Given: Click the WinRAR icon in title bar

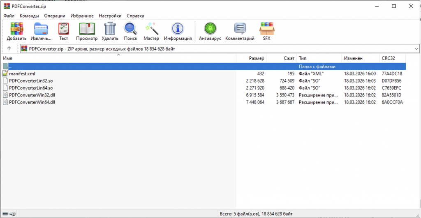Looking at the screenshot, I should pyautogui.click(x=7, y=6).
